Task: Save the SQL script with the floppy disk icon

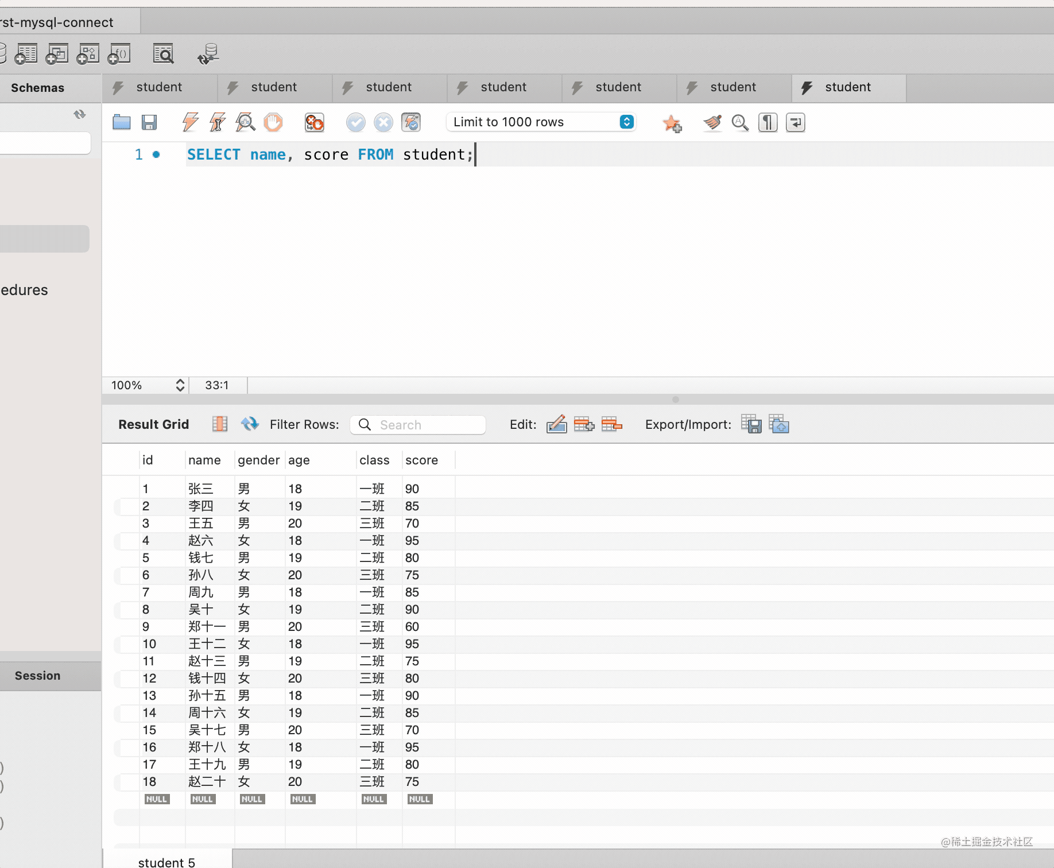Action: 149,122
